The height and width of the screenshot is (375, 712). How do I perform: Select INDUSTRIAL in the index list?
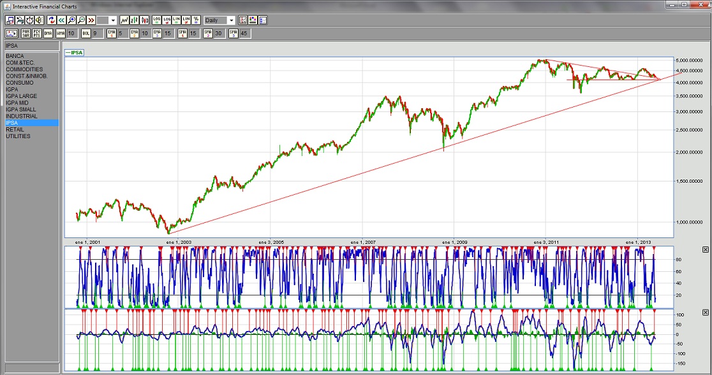pos(32,117)
